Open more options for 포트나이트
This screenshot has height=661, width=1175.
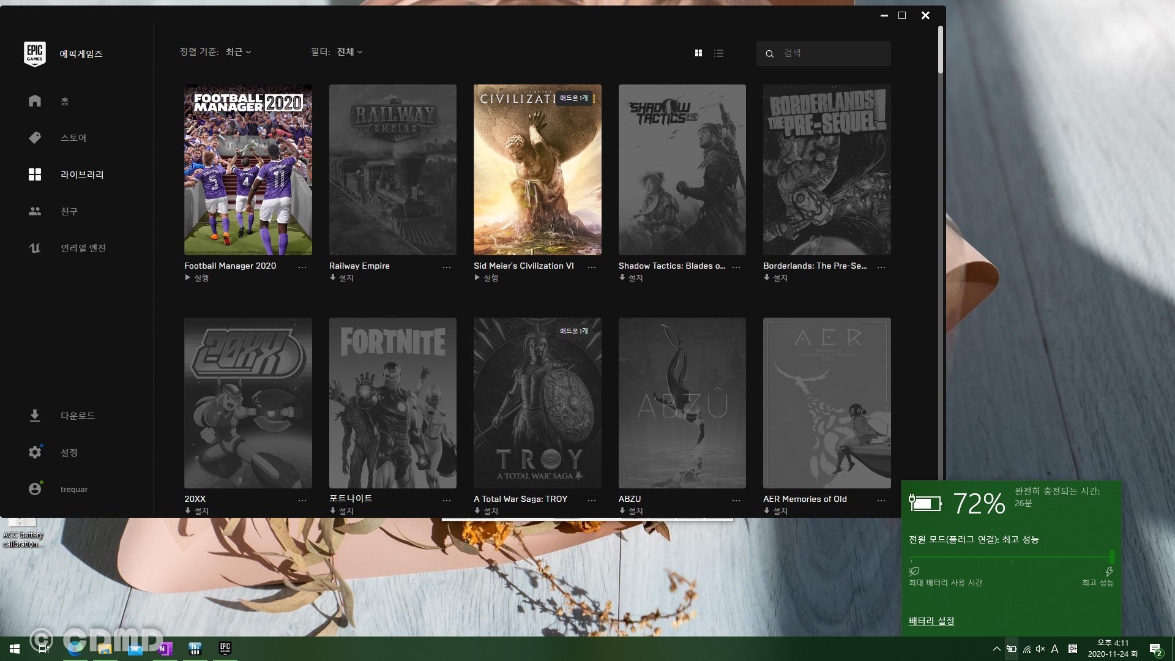click(x=447, y=500)
